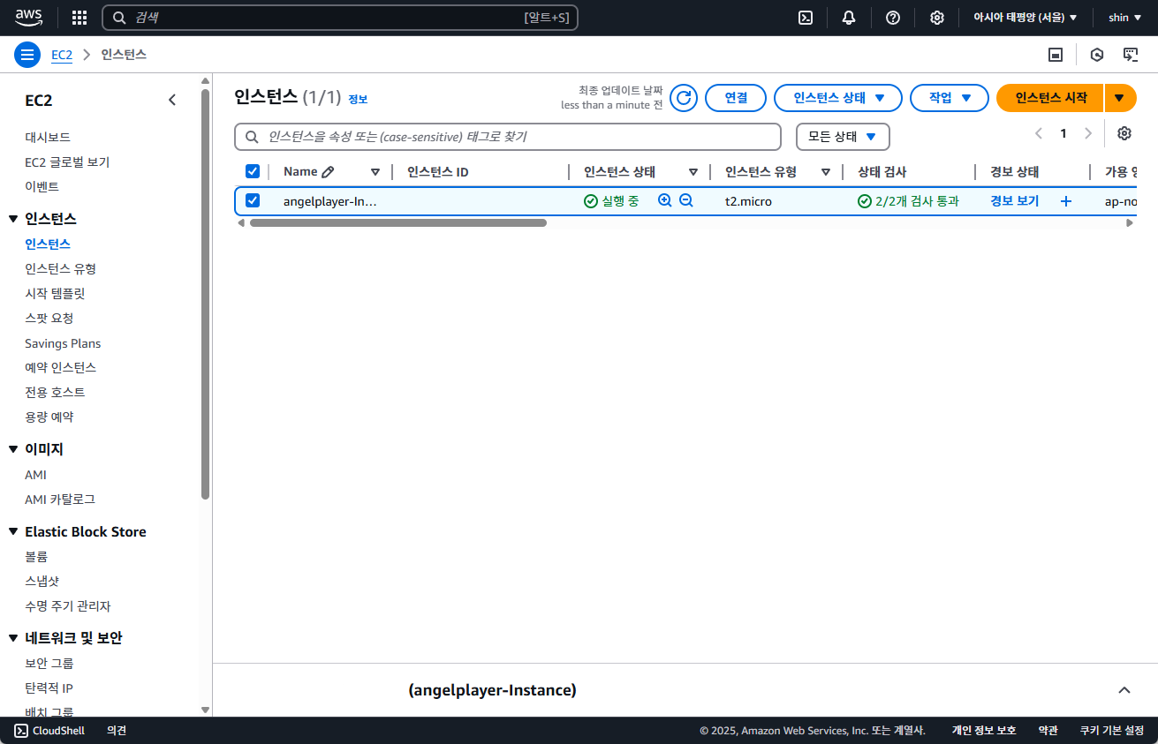Sort by 인스턴스 상태 column triangle

point(693,172)
